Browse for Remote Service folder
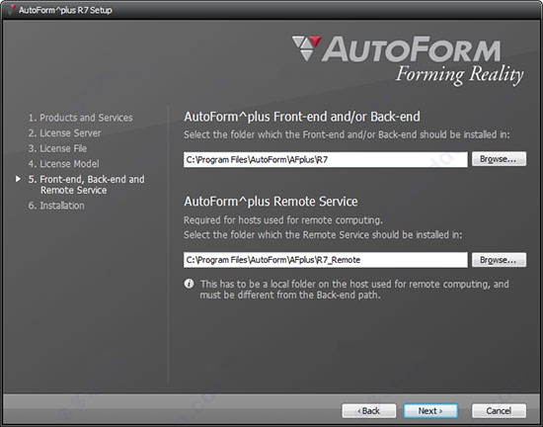 499,260
